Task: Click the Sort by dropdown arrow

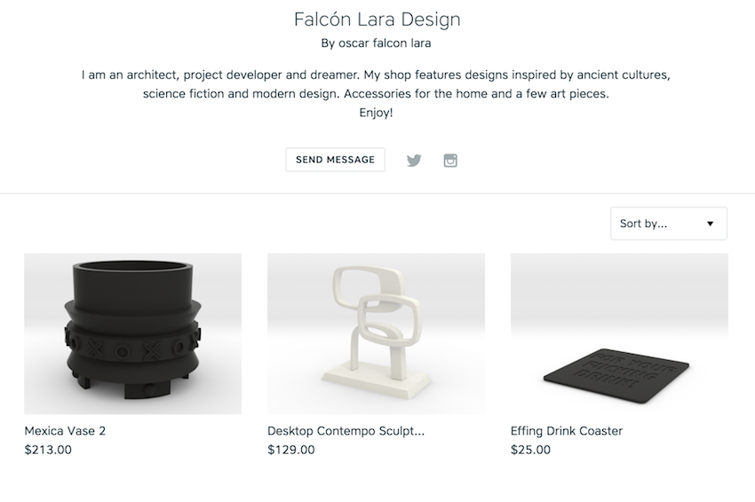Action: point(710,224)
